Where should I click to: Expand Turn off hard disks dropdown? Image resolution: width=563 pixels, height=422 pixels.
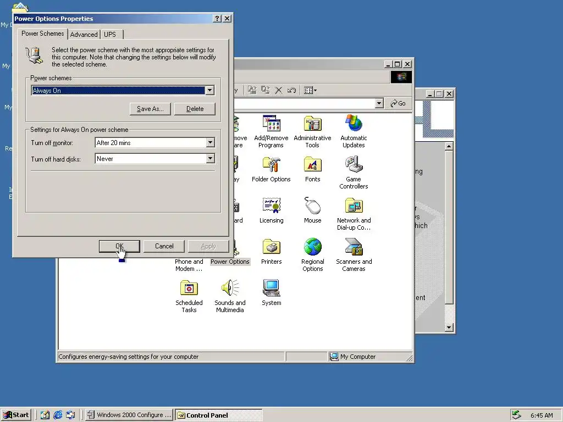tap(211, 159)
